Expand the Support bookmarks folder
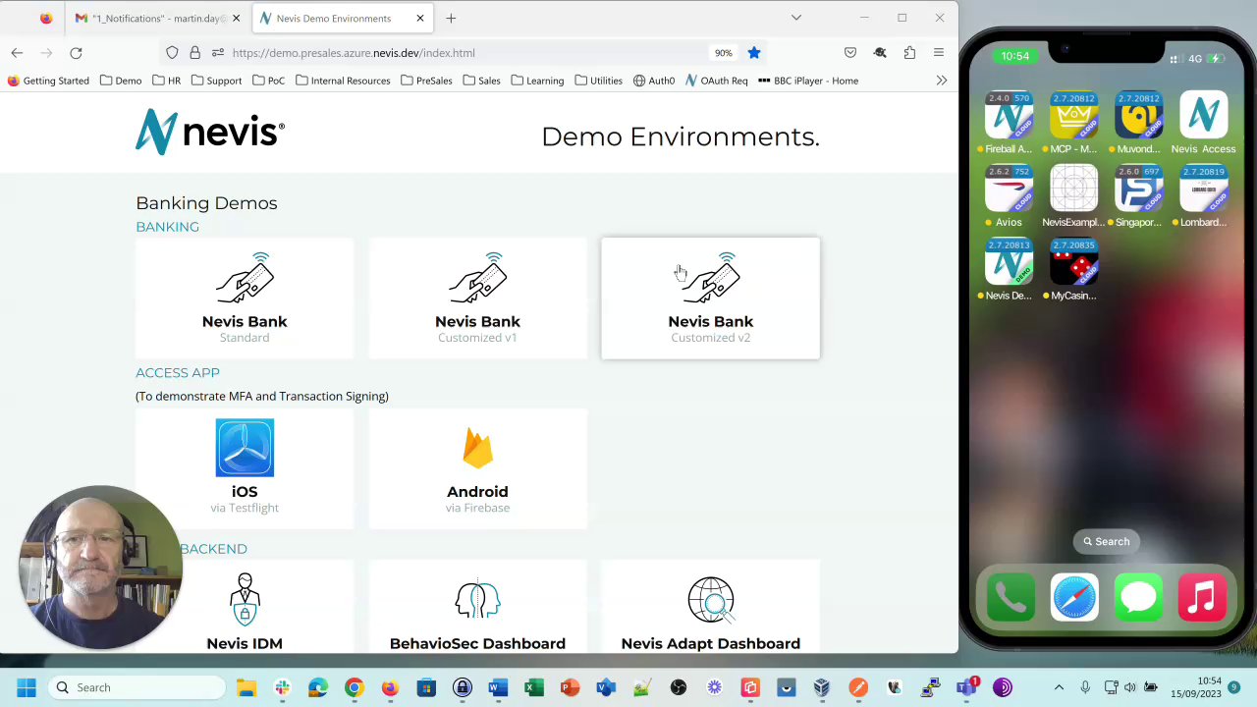 point(216,81)
